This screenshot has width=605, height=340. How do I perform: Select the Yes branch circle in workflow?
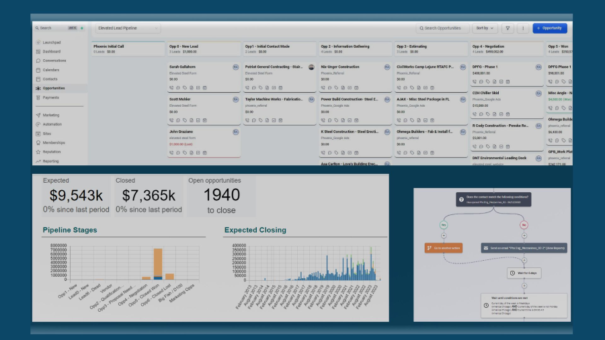tap(444, 223)
